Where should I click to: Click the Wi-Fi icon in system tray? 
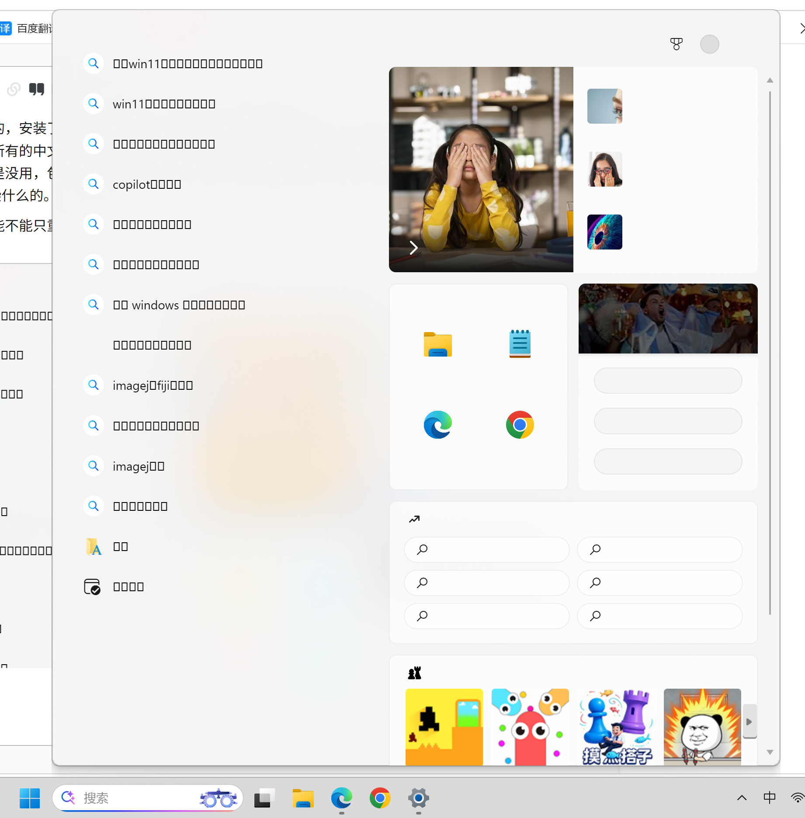point(798,798)
